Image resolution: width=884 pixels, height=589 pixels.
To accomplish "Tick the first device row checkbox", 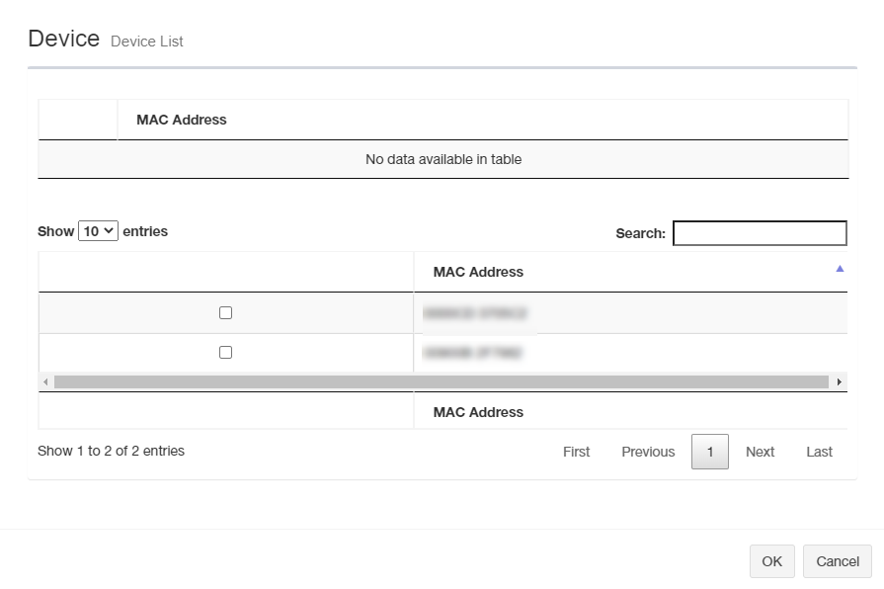I will click(x=225, y=312).
